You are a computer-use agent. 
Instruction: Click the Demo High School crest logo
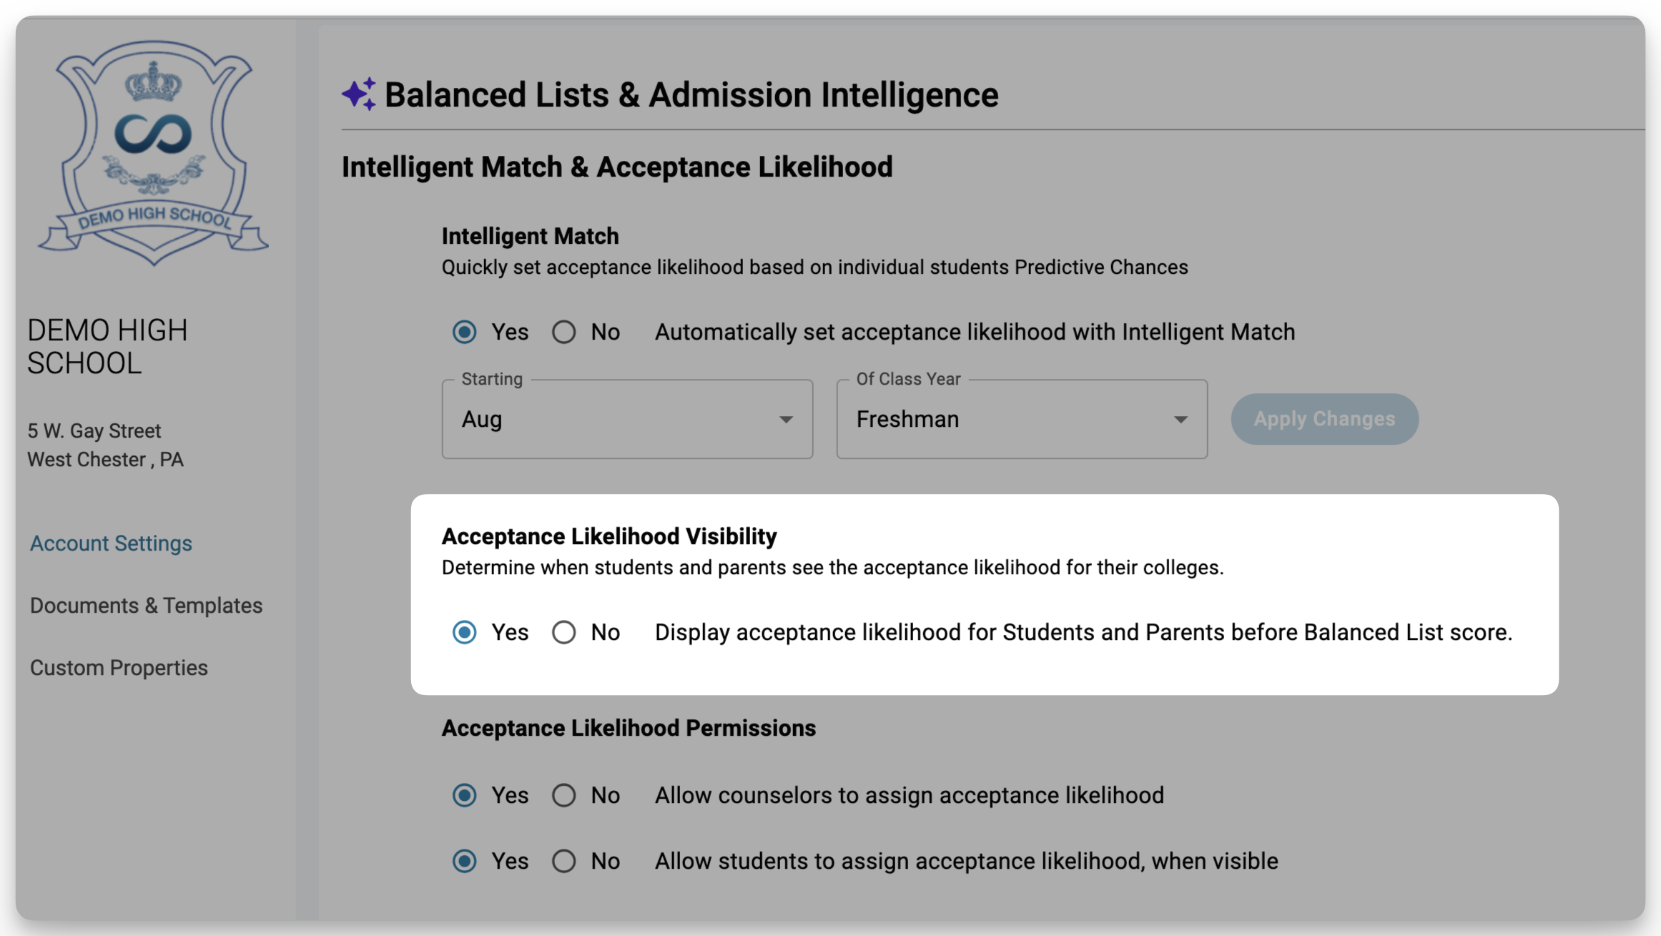(x=153, y=152)
